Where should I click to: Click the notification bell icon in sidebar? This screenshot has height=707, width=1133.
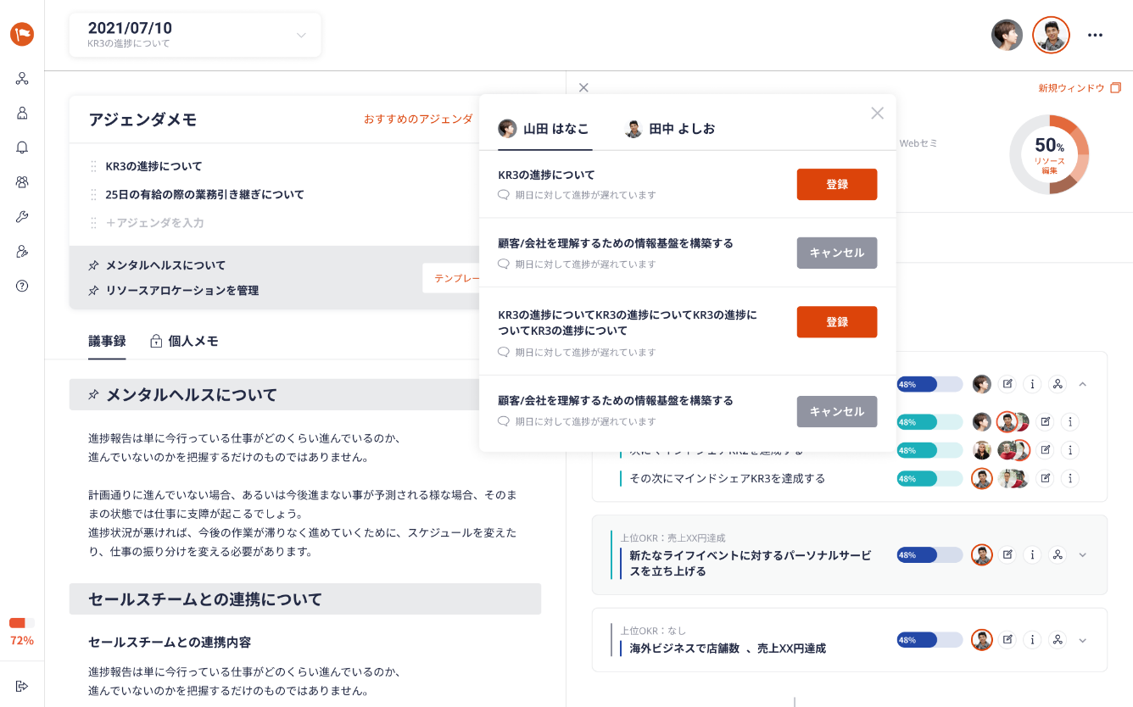point(22,148)
